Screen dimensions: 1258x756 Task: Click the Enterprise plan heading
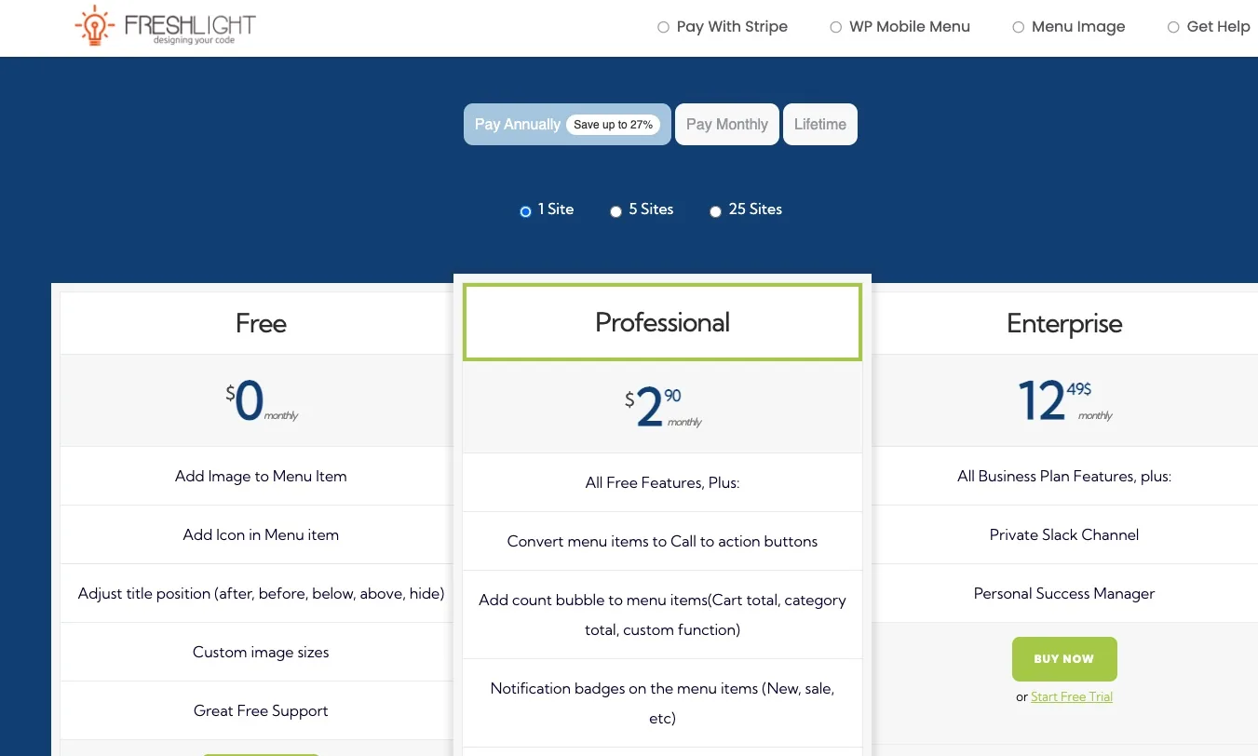pos(1064,323)
